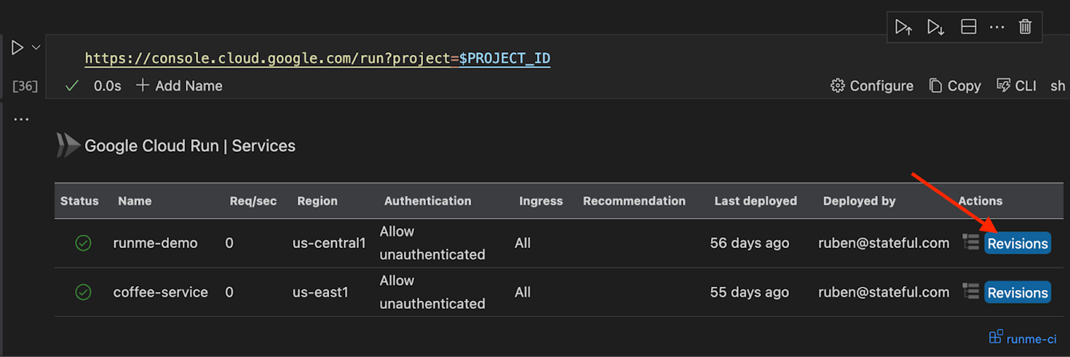Expand the run options chevron dropdown
The image size is (1070, 357).
(36, 47)
